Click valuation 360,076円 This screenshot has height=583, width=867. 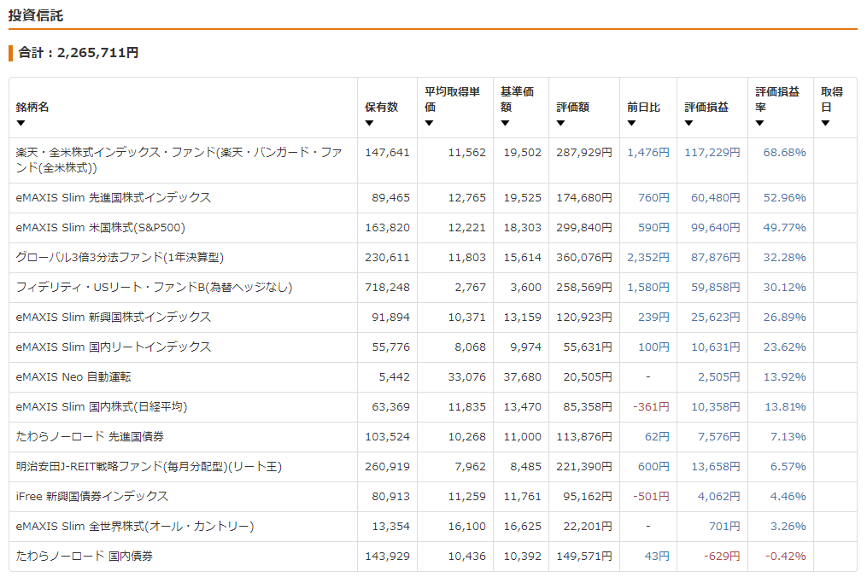pos(584,258)
